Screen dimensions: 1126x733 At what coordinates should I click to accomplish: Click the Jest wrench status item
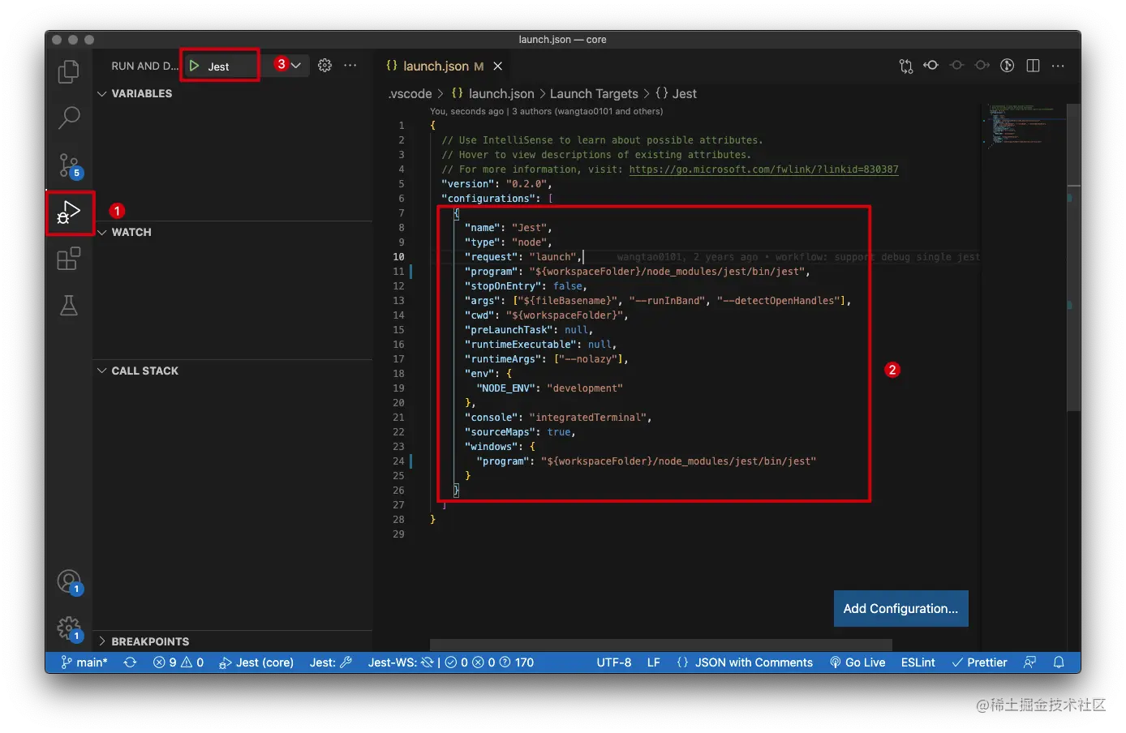pyautogui.click(x=331, y=662)
